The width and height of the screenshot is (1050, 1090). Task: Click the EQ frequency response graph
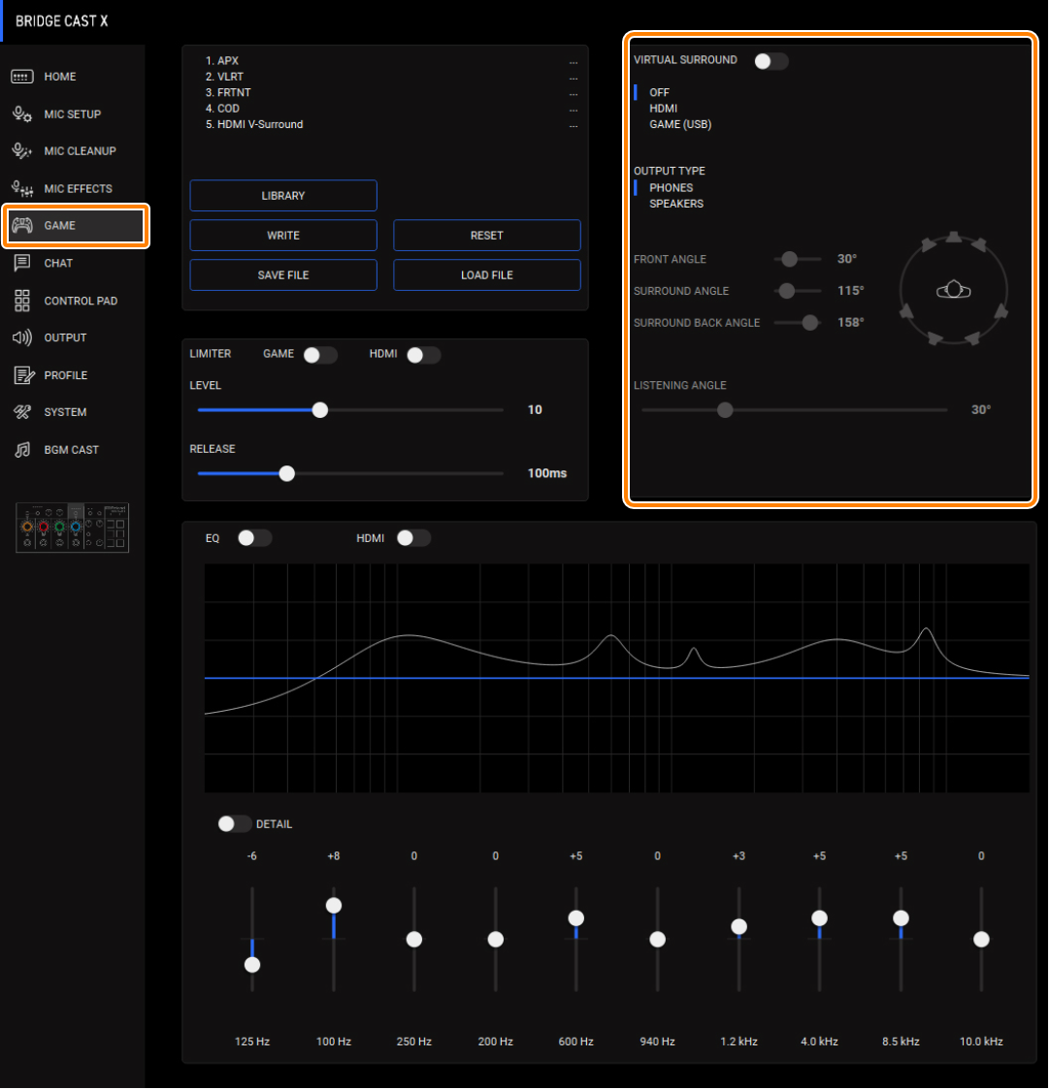coord(616,678)
